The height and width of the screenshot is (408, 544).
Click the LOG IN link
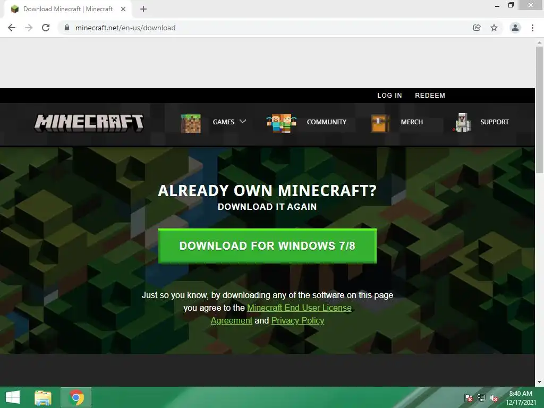[389, 96]
